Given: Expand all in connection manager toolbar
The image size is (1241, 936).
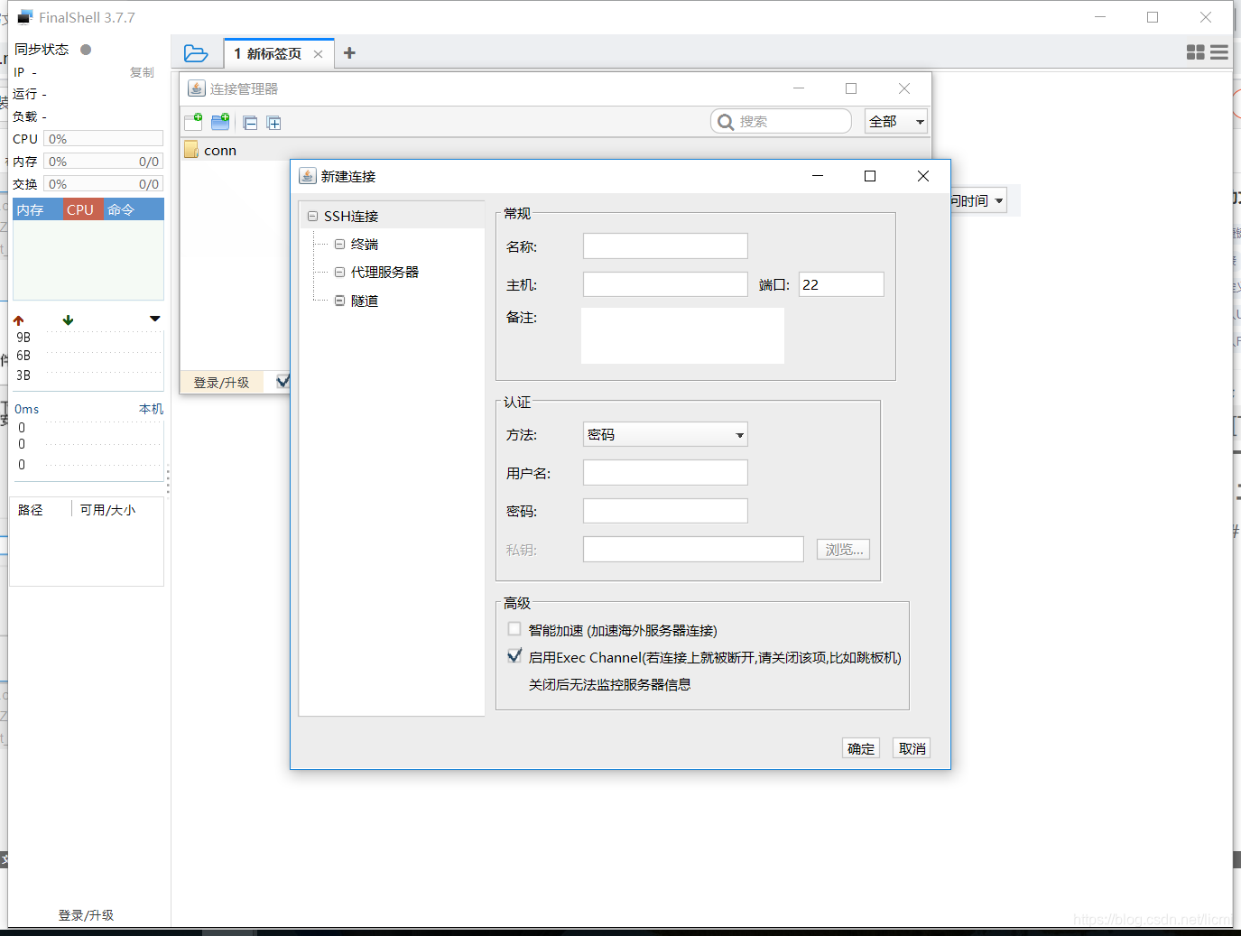Looking at the screenshot, I should 274,123.
